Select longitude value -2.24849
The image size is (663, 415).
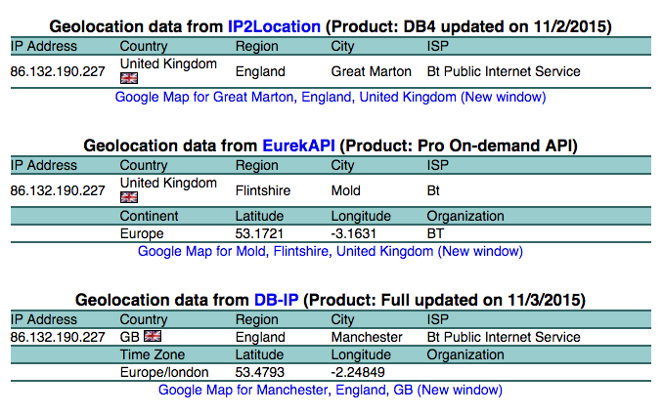361,372
